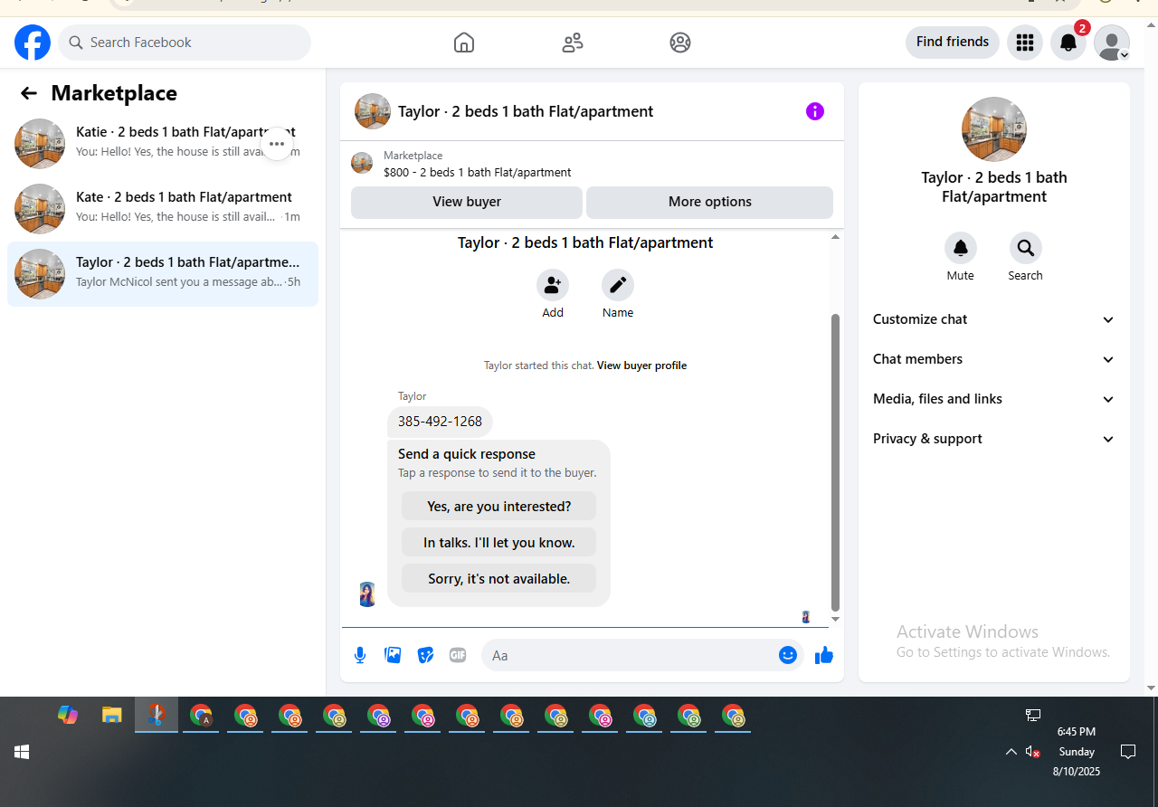Attach a photo using the image icon
Viewport: 1158px width, 807px height.
(393, 656)
